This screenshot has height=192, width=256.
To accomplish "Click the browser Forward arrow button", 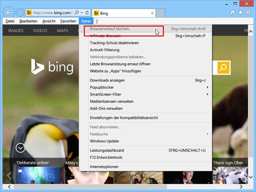I will [x=20, y=12].
